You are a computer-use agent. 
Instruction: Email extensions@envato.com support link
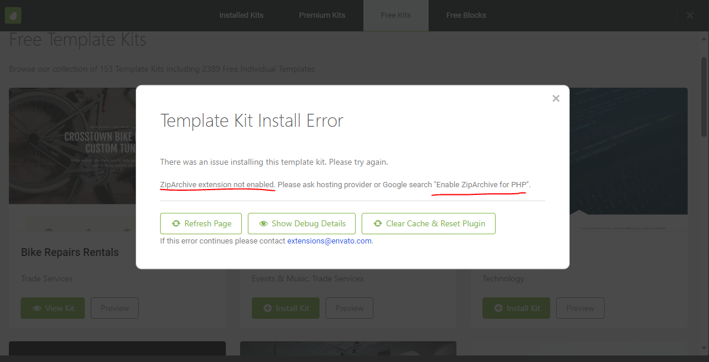pos(329,241)
